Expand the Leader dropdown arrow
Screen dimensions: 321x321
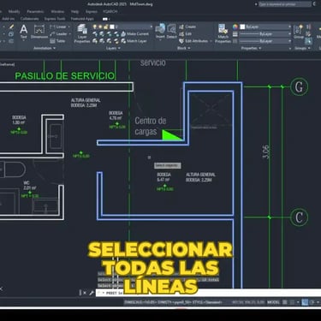click(70, 34)
